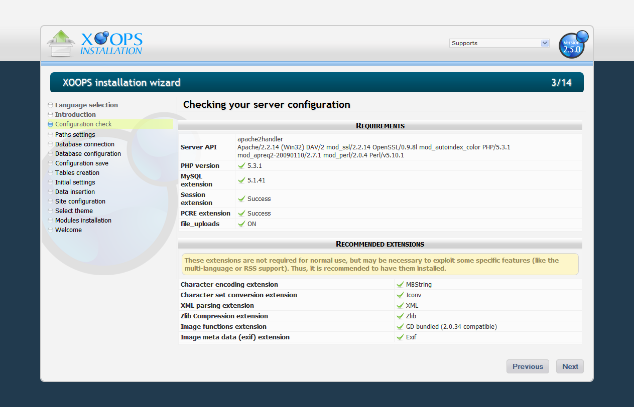Click 'Server API' row label
Viewport: 634px width, 407px height.
click(x=199, y=147)
